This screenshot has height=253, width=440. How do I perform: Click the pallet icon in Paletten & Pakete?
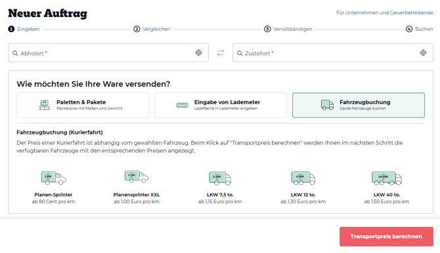45,105
